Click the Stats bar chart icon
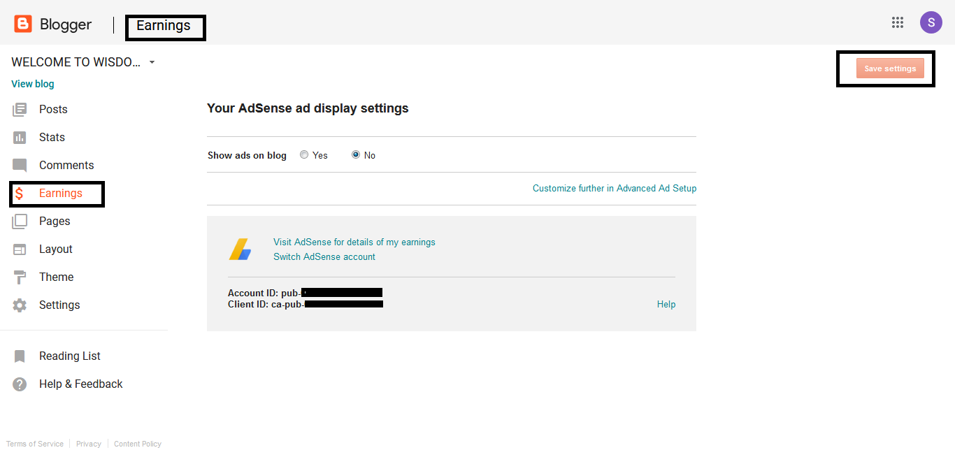 click(20, 138)
